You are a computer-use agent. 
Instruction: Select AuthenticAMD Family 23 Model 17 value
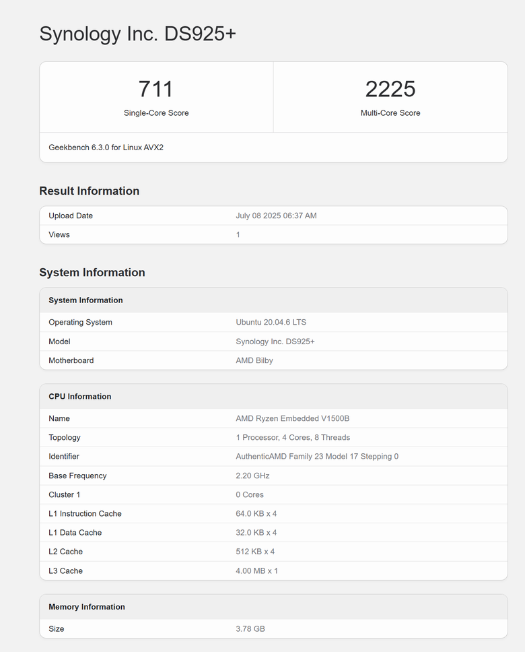[317, 456]
